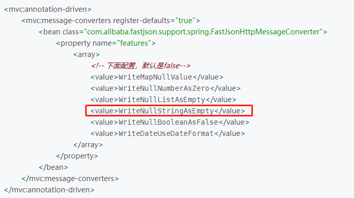Screen dimensions: 354x198
Task: Click the closing mvc:annotation-driven tag
Action: point(49,190)
